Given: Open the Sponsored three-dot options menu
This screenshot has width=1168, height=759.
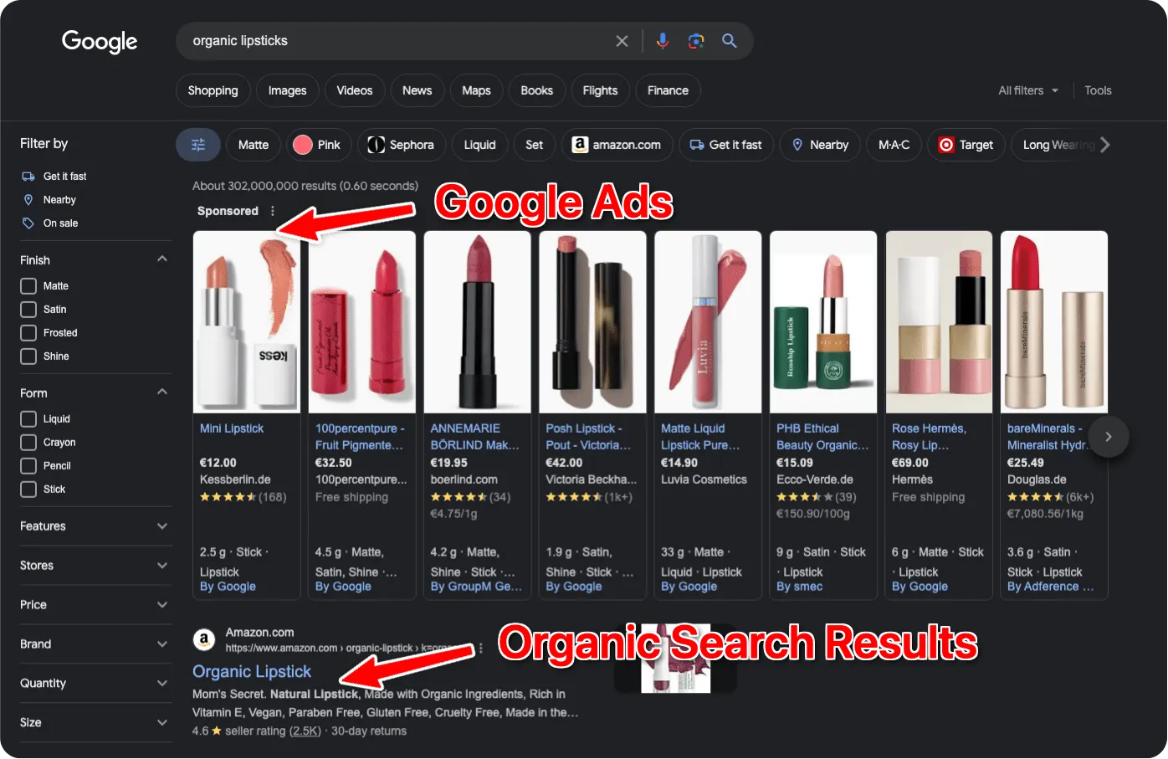Looking at the screenshot, I should pos(273,211).
